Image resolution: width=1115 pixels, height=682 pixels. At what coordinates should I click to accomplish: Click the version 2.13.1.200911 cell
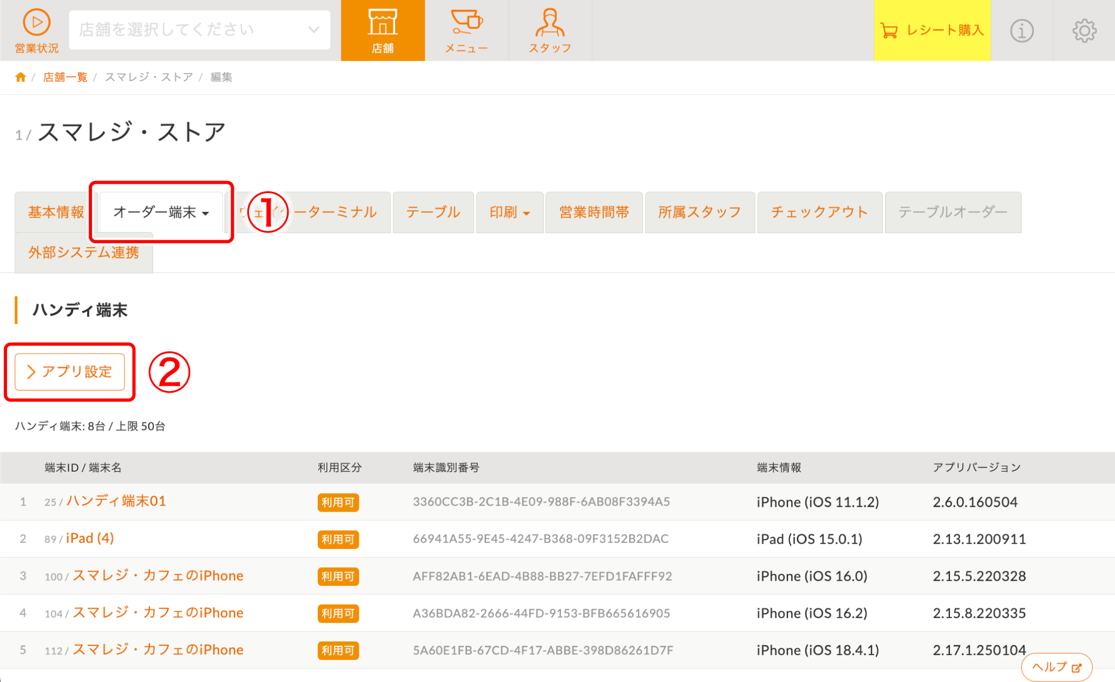(x=980, y=539)
